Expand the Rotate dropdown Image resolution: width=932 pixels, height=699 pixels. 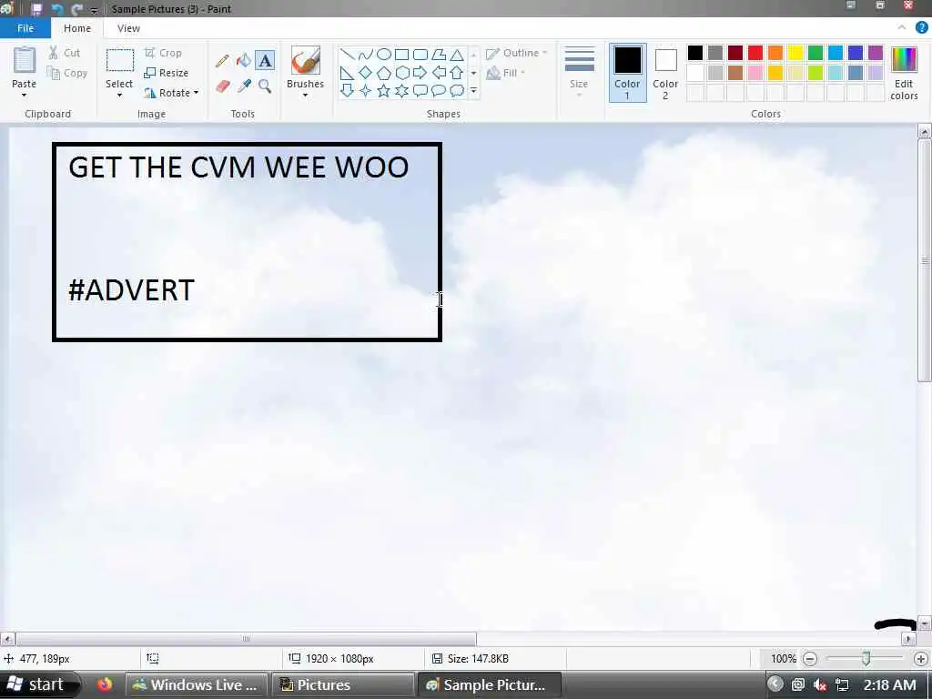(197, 93)
